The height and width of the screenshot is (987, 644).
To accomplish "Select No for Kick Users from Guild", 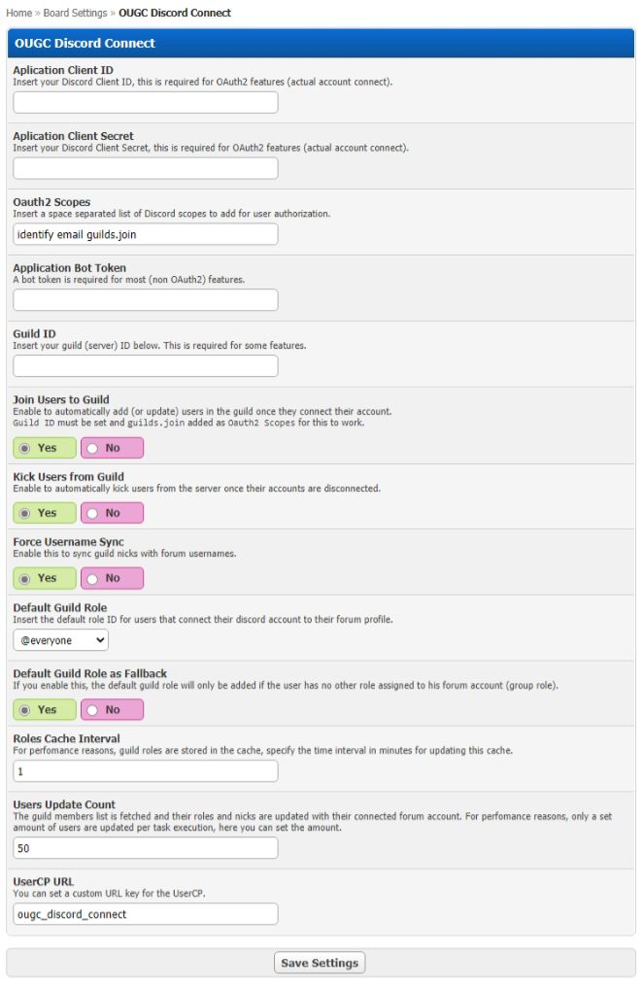I will point(112,513).
